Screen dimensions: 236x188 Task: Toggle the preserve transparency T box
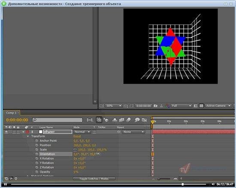pos(94,132)
